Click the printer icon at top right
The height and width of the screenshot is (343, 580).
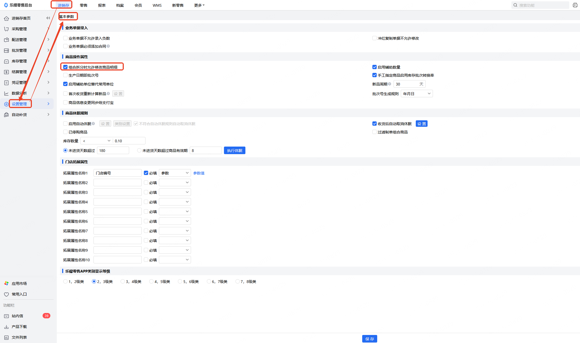click(x=575, y=5)
